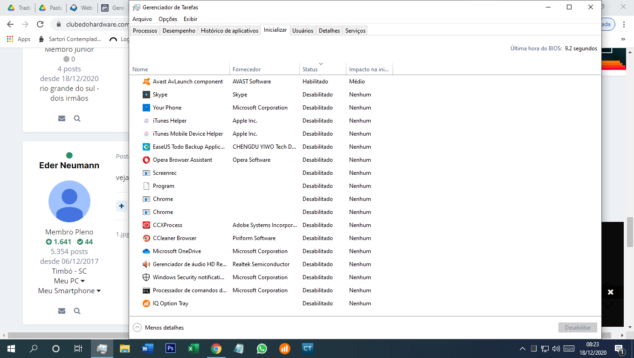Switch to Histórico de aplicativos tab
The width and height of the screenshot is (634, 358).
229,31
